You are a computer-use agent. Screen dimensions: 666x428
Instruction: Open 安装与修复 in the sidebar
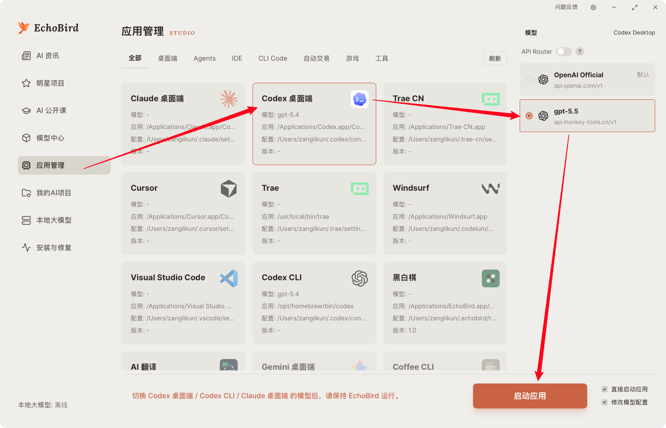[64, 247]
